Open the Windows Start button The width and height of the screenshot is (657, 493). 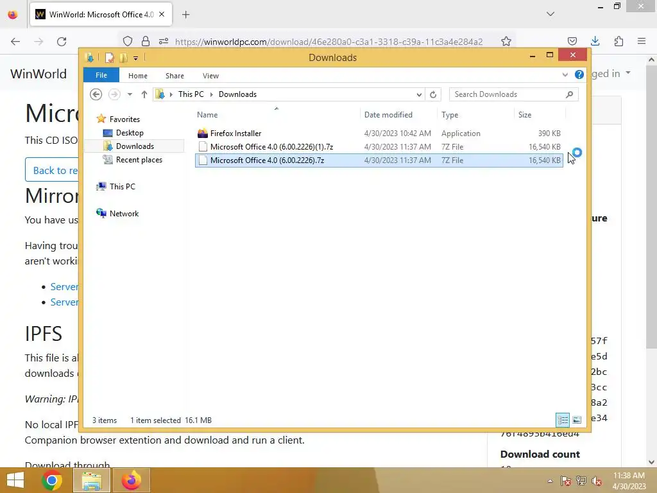[15, 480]
